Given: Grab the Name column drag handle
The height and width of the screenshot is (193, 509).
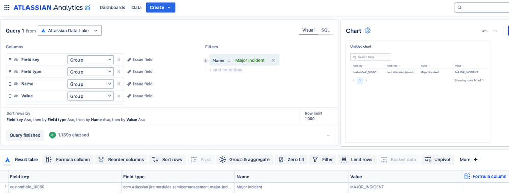Looking at the screenshot, I should pos(10,84).
